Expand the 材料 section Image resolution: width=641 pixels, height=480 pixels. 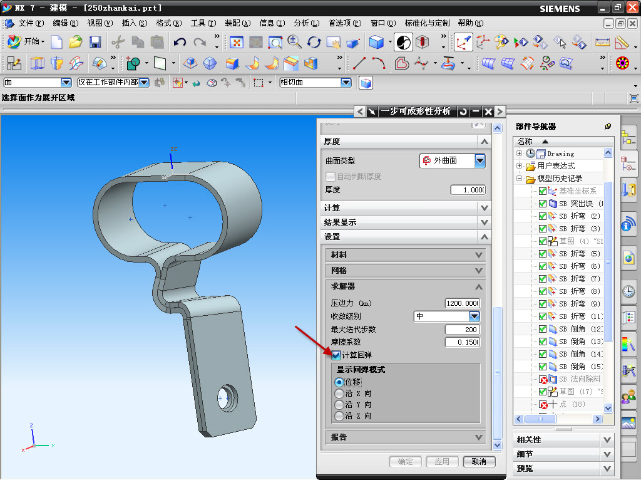[406, 255]
